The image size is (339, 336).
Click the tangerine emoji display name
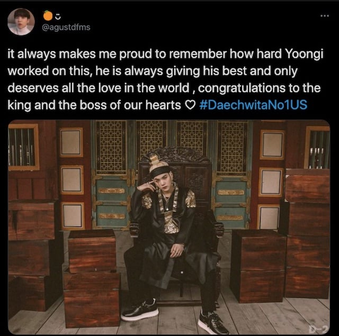coord(48,16)
